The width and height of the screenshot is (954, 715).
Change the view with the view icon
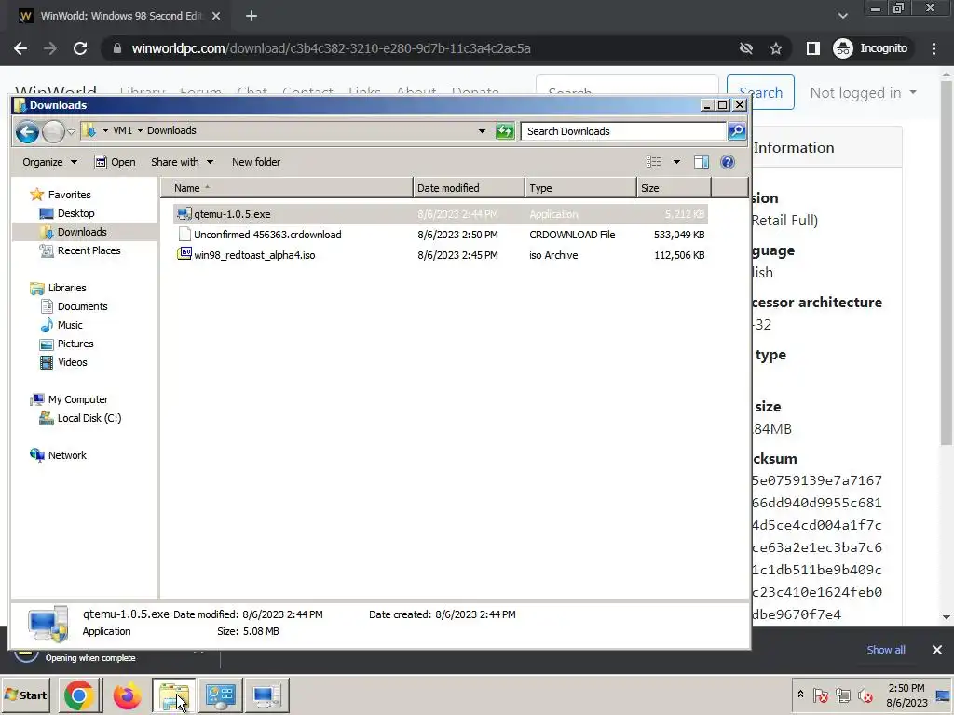653,162
